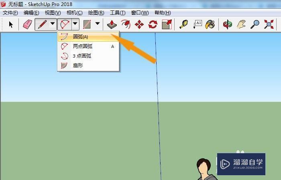This screenshot has width=281, height=180.
Task: Open the 工具(T) menu
Action: pos(118,13)
